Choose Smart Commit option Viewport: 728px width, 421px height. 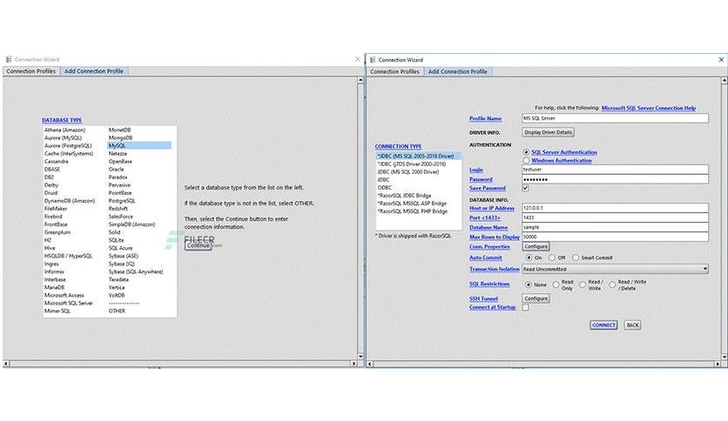[576, 257]
